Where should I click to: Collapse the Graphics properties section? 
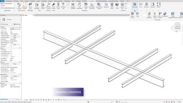[20, 27]
